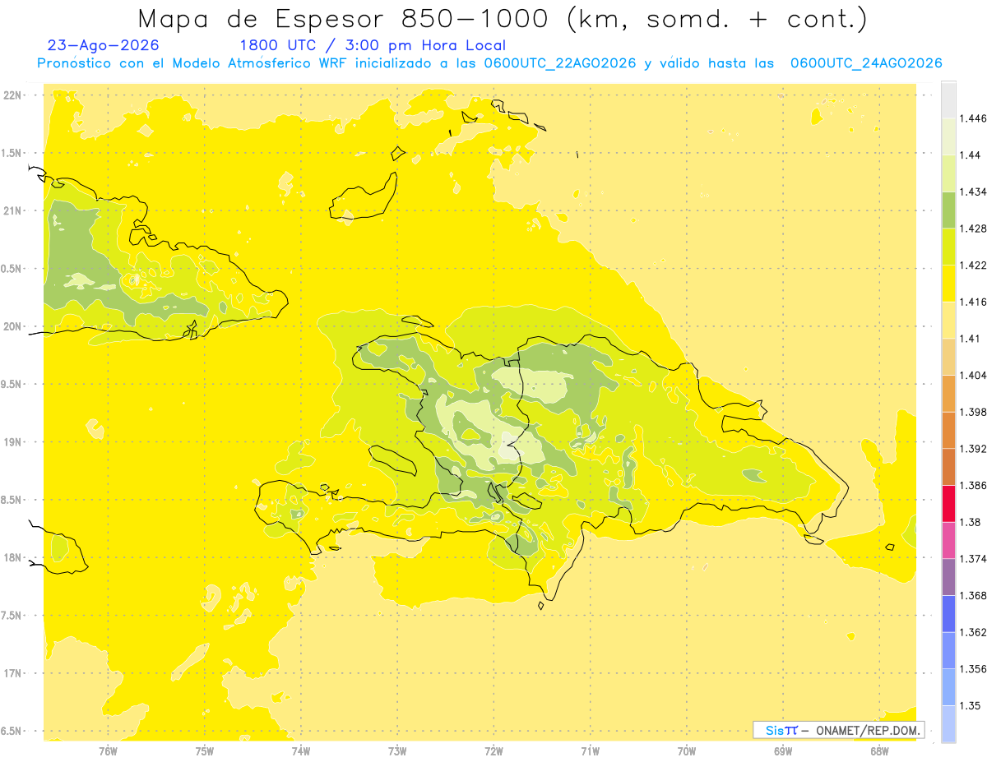Viewport: 987px width, 762px height.
Task: Click the colorbar value "1.392"
Action: [975, 449]
